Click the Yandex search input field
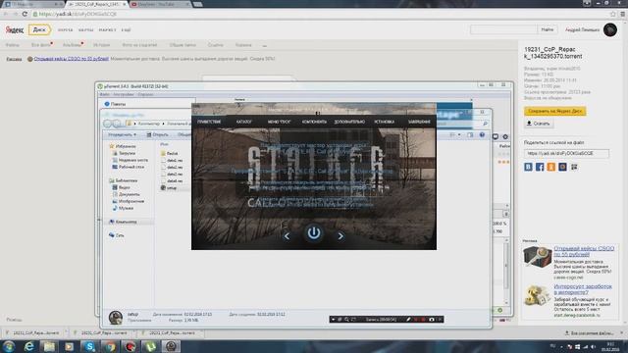The width and height of the screenshot is (628, 353). [x=503, y=29]
